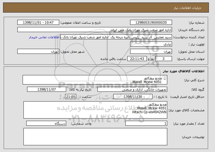
Task: Click the label تعداد / مقدار مورد نیاز
Action: pyautogui.click(x=189, y=124)
